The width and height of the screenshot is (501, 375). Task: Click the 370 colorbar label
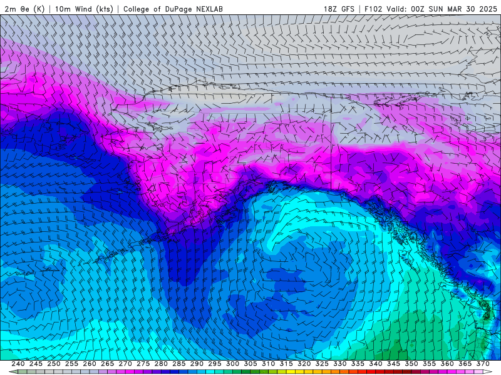(x=483, y=364)
